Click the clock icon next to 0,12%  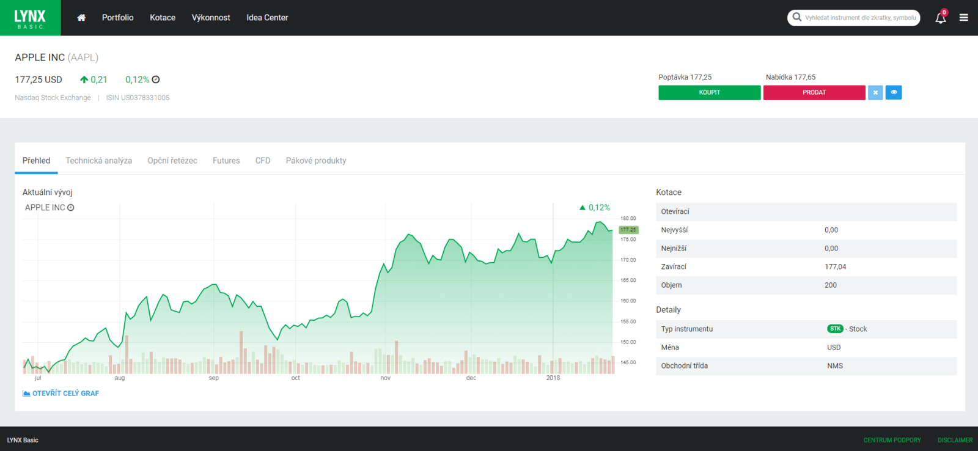(156, 79)
